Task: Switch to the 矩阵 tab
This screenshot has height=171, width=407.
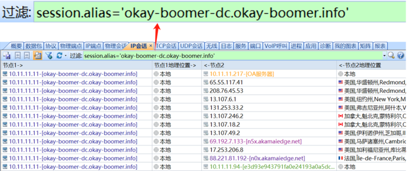Action: tap(366, 46)
